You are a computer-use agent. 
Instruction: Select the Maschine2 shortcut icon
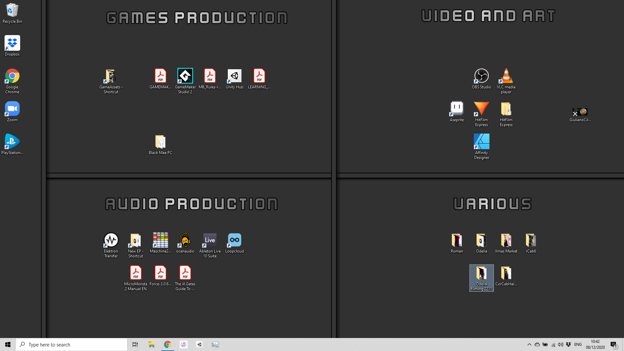point(160,240)
